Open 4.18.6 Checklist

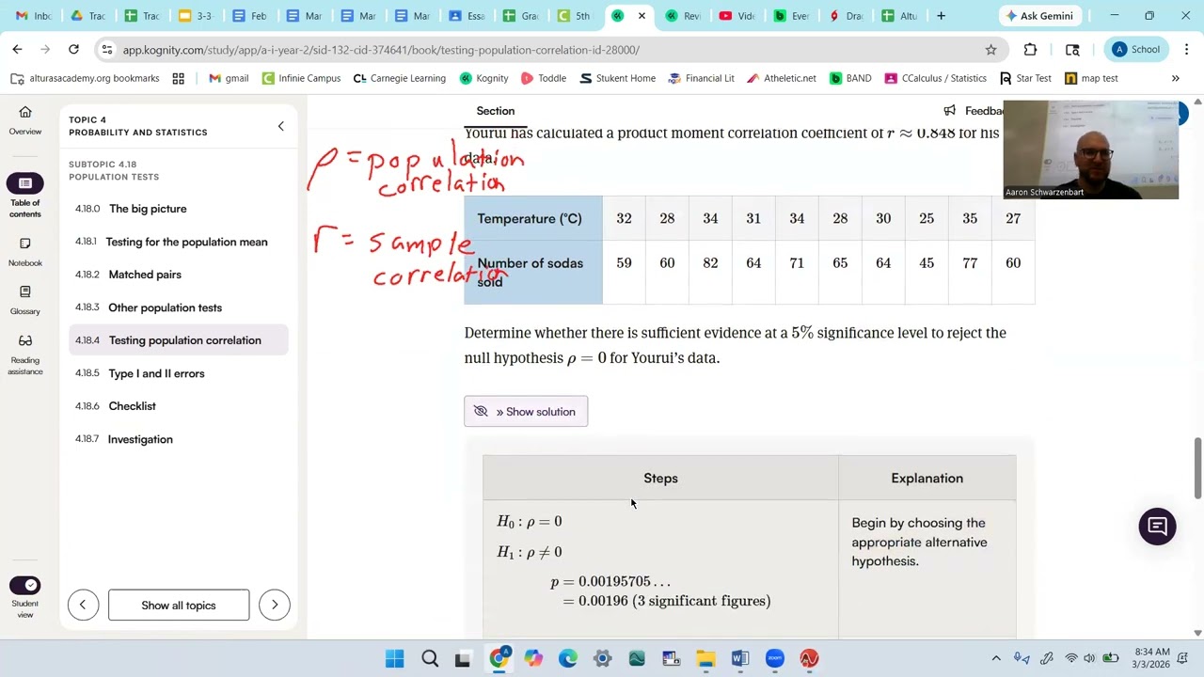coord(179,406)
